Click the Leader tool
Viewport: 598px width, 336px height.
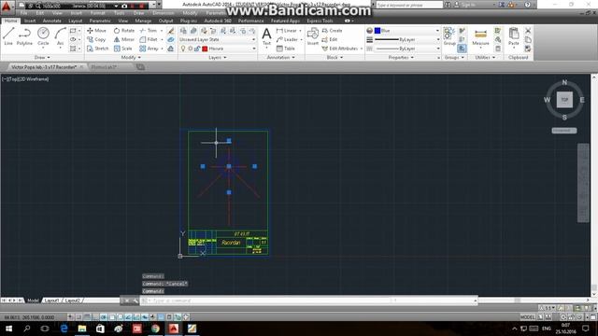(287, 39)
